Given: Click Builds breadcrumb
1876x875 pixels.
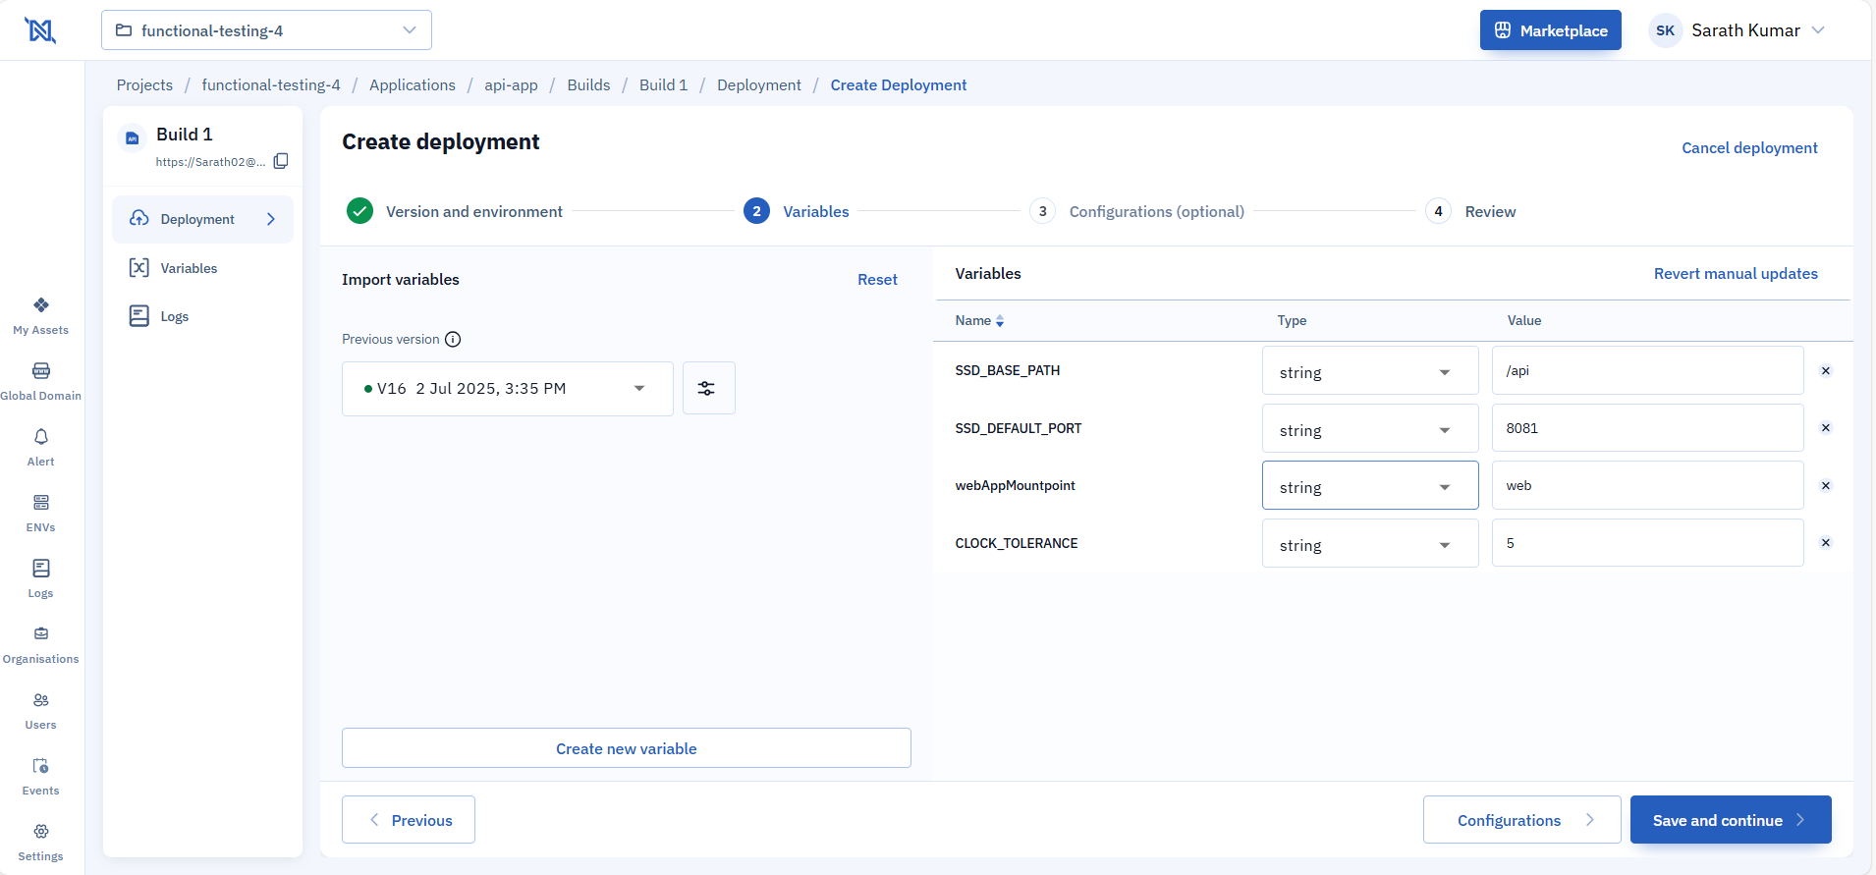Looking at the screenshot, I should click(x=588, y=85).
